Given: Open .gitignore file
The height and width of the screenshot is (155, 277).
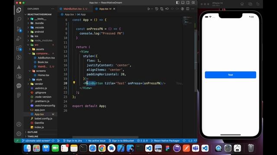Looking at the screenshot, I should 40,93.
